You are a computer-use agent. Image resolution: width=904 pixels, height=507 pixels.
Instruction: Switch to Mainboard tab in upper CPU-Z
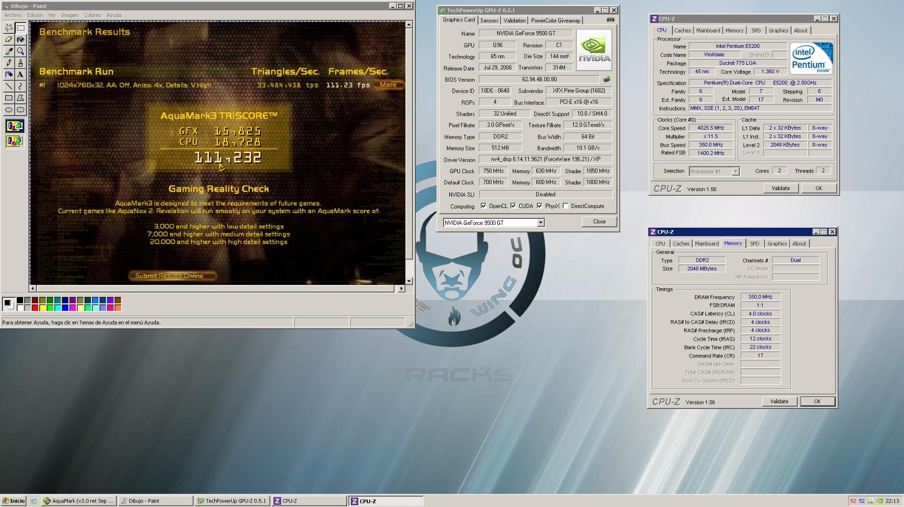coord(708,30)
